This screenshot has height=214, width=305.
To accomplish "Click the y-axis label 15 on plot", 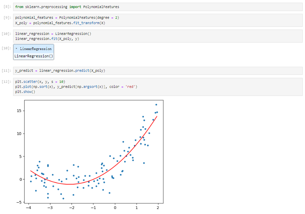I will pyautogui.click(x=19, y=111).
